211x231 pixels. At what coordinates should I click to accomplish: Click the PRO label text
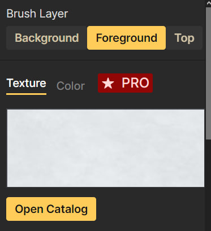135,83
